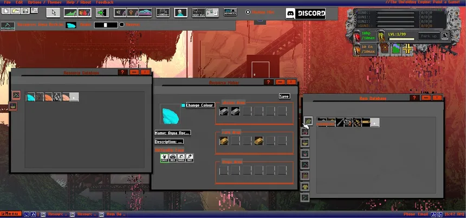Add new resource in Resource Database grid
466x218 pixels.
coord(74,97)
